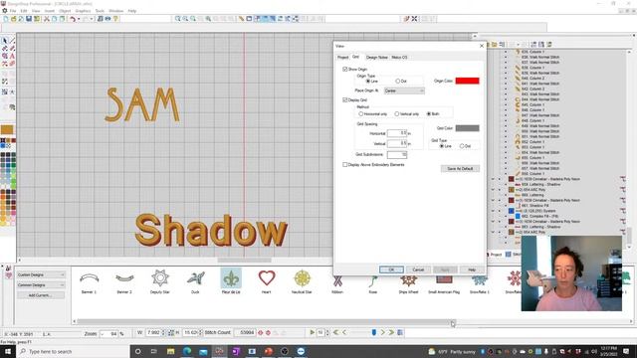Click the lock aspect ratio icon between W and H
637x358 pixels.
click(x=171, y=333)
